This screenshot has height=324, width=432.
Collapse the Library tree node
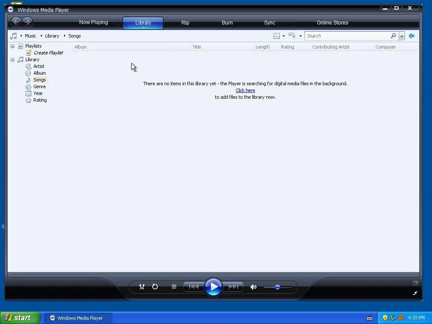(x=12, y=59)
